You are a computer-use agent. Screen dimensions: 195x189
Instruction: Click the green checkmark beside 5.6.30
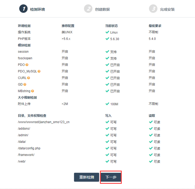pyautogui.click(x=107, y=39)
